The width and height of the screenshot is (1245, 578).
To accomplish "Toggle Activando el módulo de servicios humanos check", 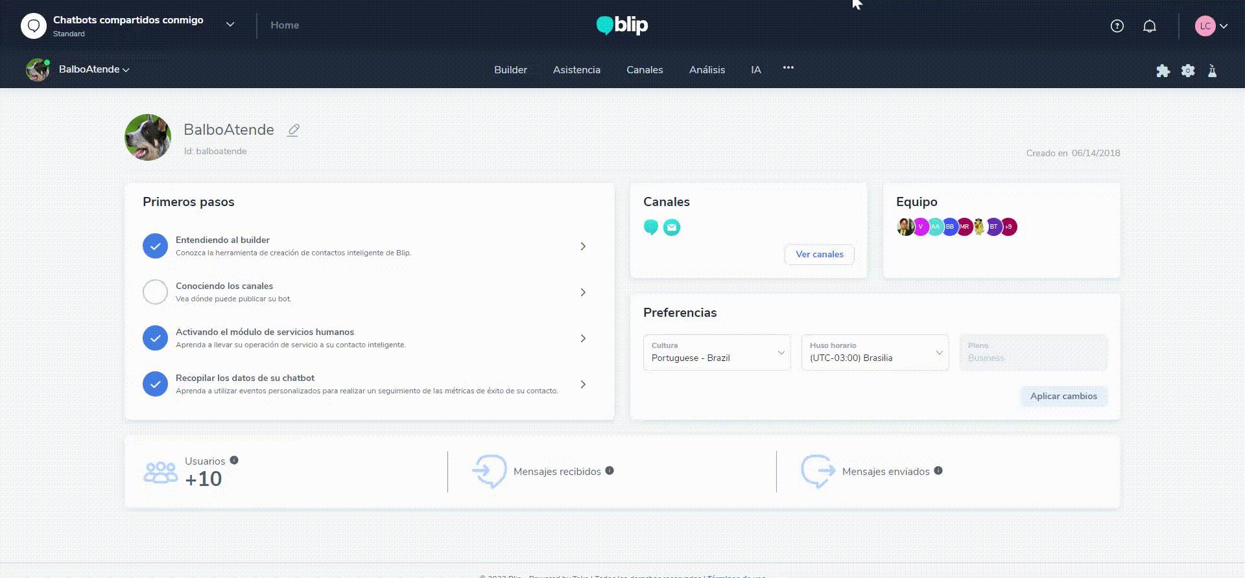I will [x=155, y=338].
